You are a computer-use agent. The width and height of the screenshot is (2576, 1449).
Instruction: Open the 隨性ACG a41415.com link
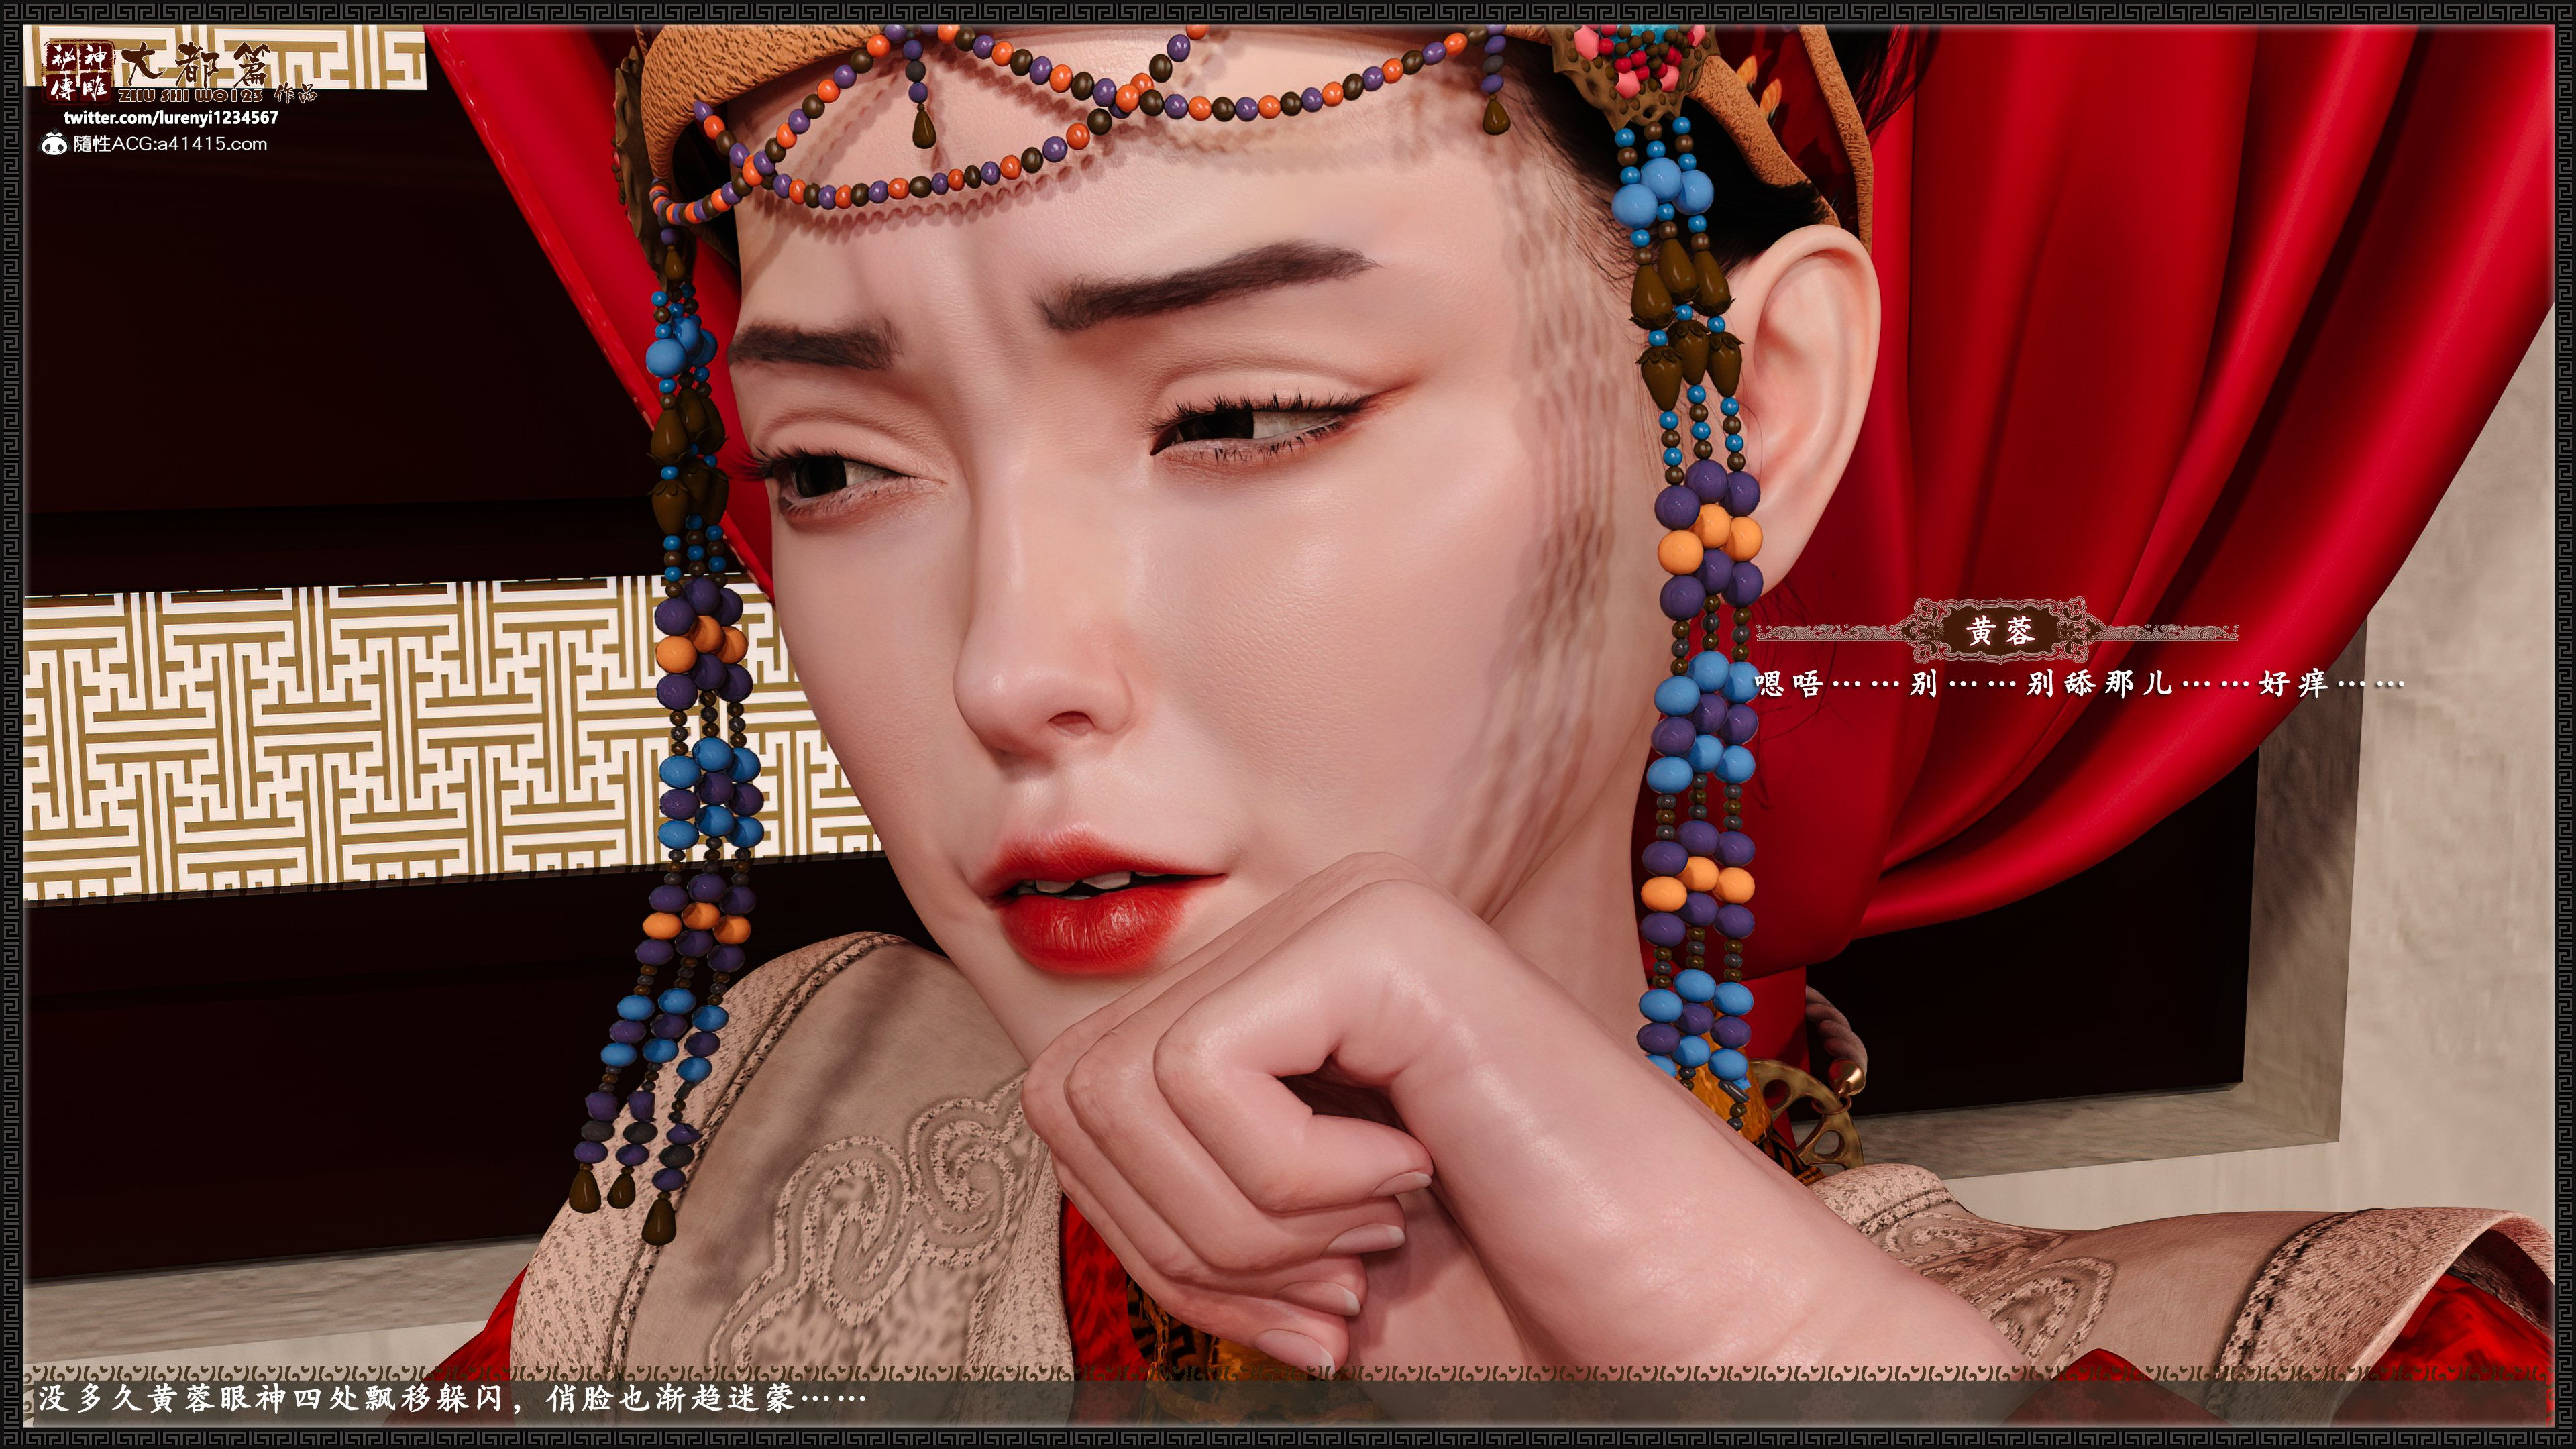click(x=170, y=144)
